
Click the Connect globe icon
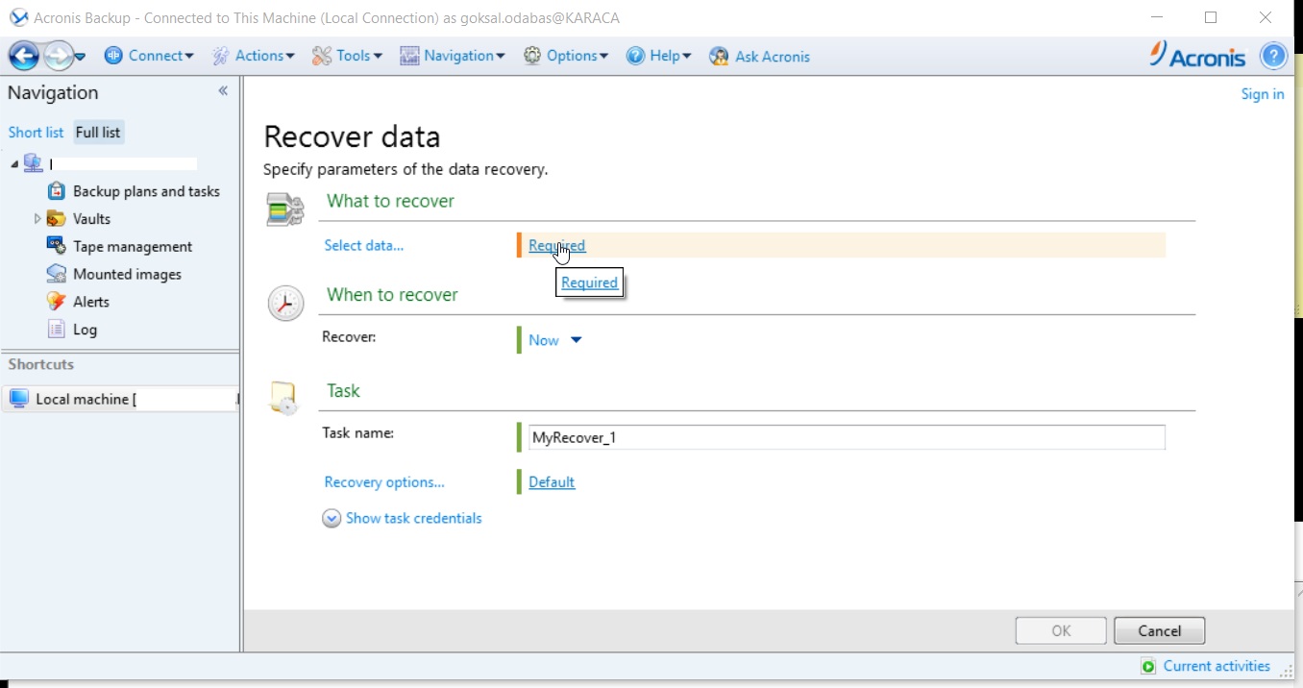(x=113, y=56)
